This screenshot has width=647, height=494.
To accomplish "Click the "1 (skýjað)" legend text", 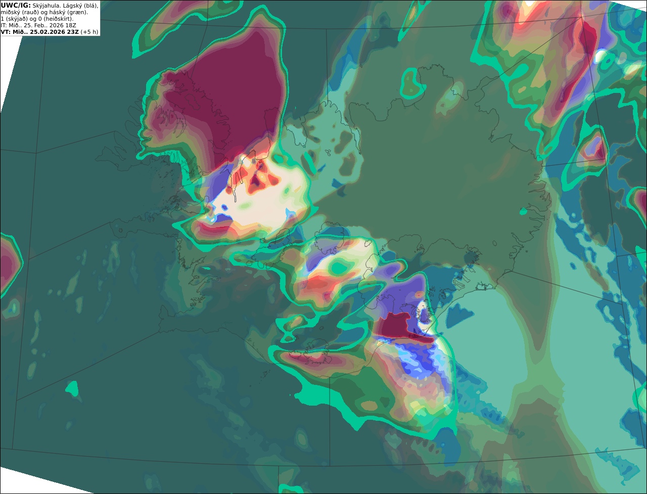I will [13, 19].
